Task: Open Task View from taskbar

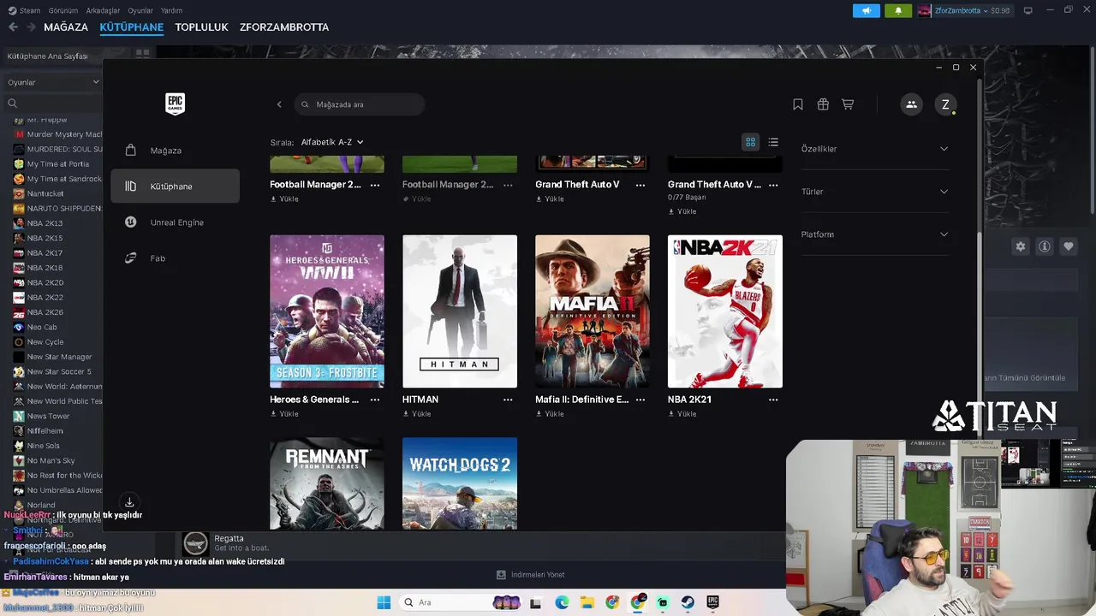Action: [x=535, y=602]
